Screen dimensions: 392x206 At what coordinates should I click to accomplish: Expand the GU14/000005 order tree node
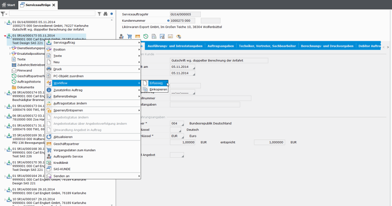(5, 22)
